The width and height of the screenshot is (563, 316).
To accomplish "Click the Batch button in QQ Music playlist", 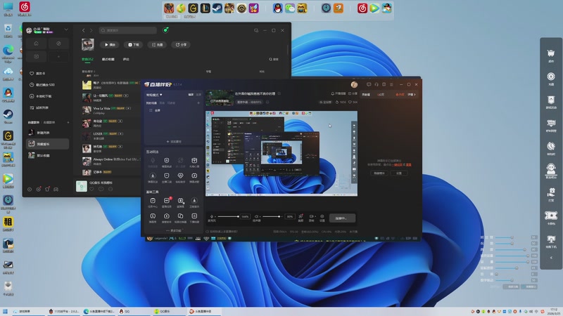I will coord(157,45).
